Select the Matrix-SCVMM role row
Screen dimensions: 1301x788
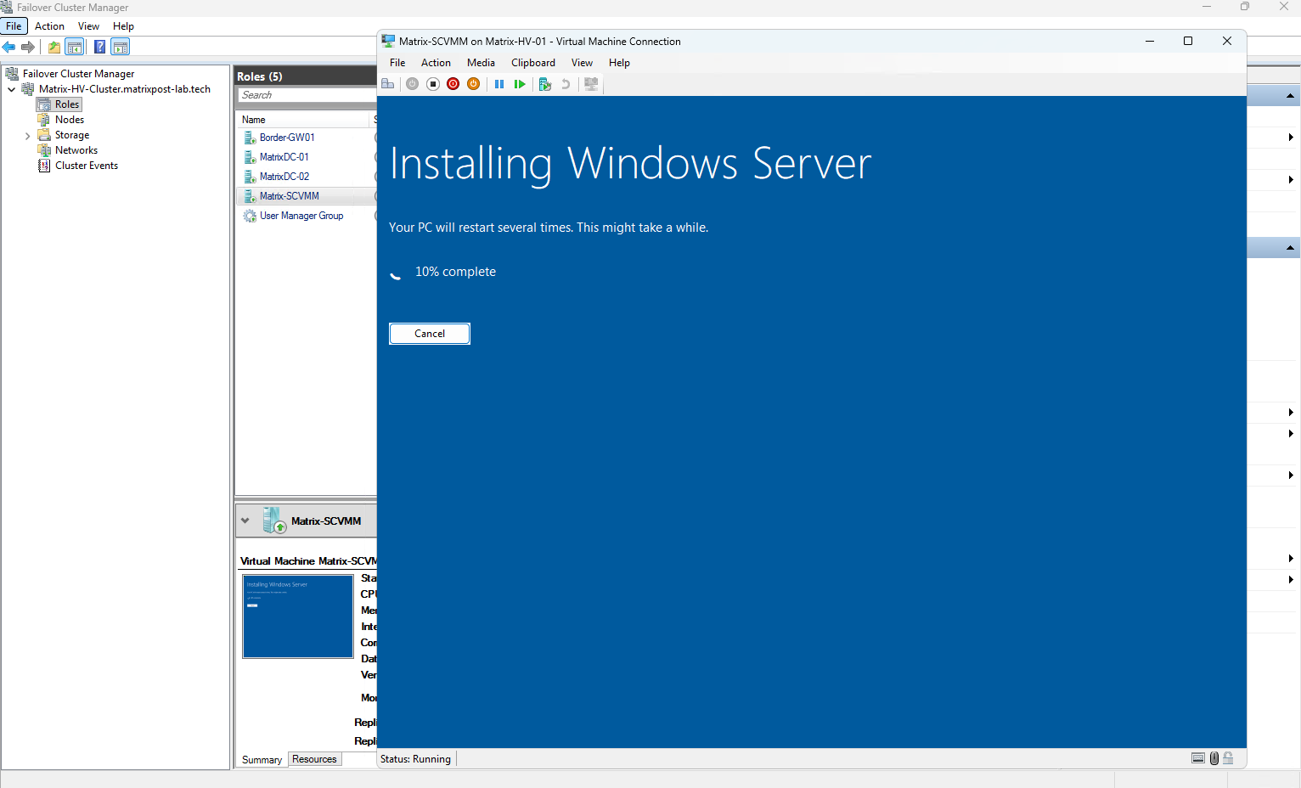click(306, 196)
